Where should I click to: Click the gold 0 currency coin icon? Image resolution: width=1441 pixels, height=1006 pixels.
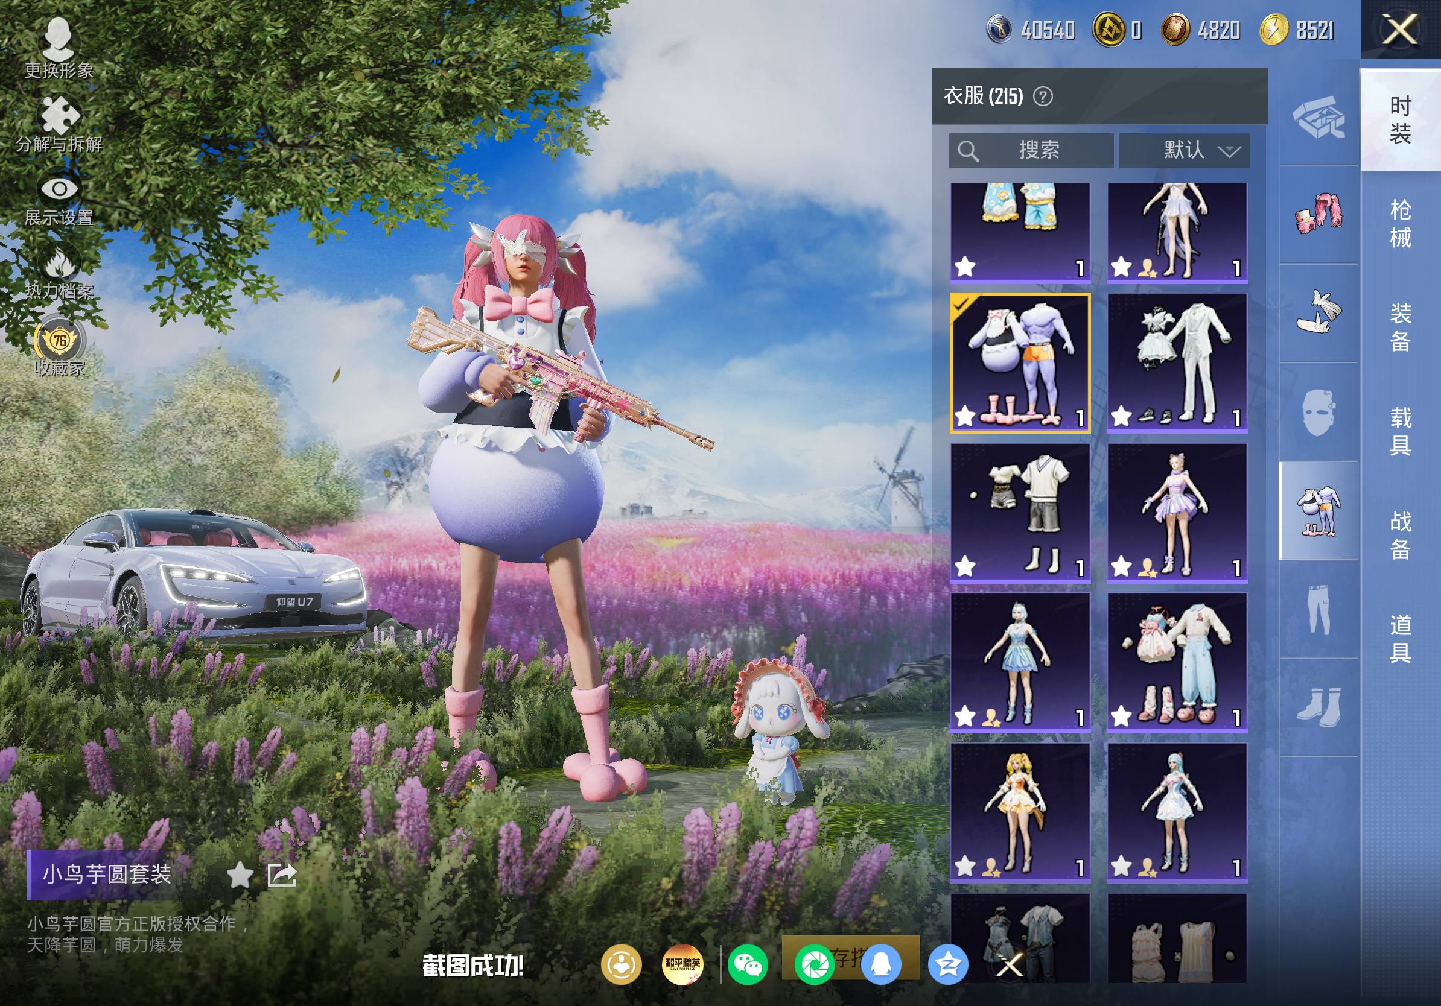(x=1109, y=29)
